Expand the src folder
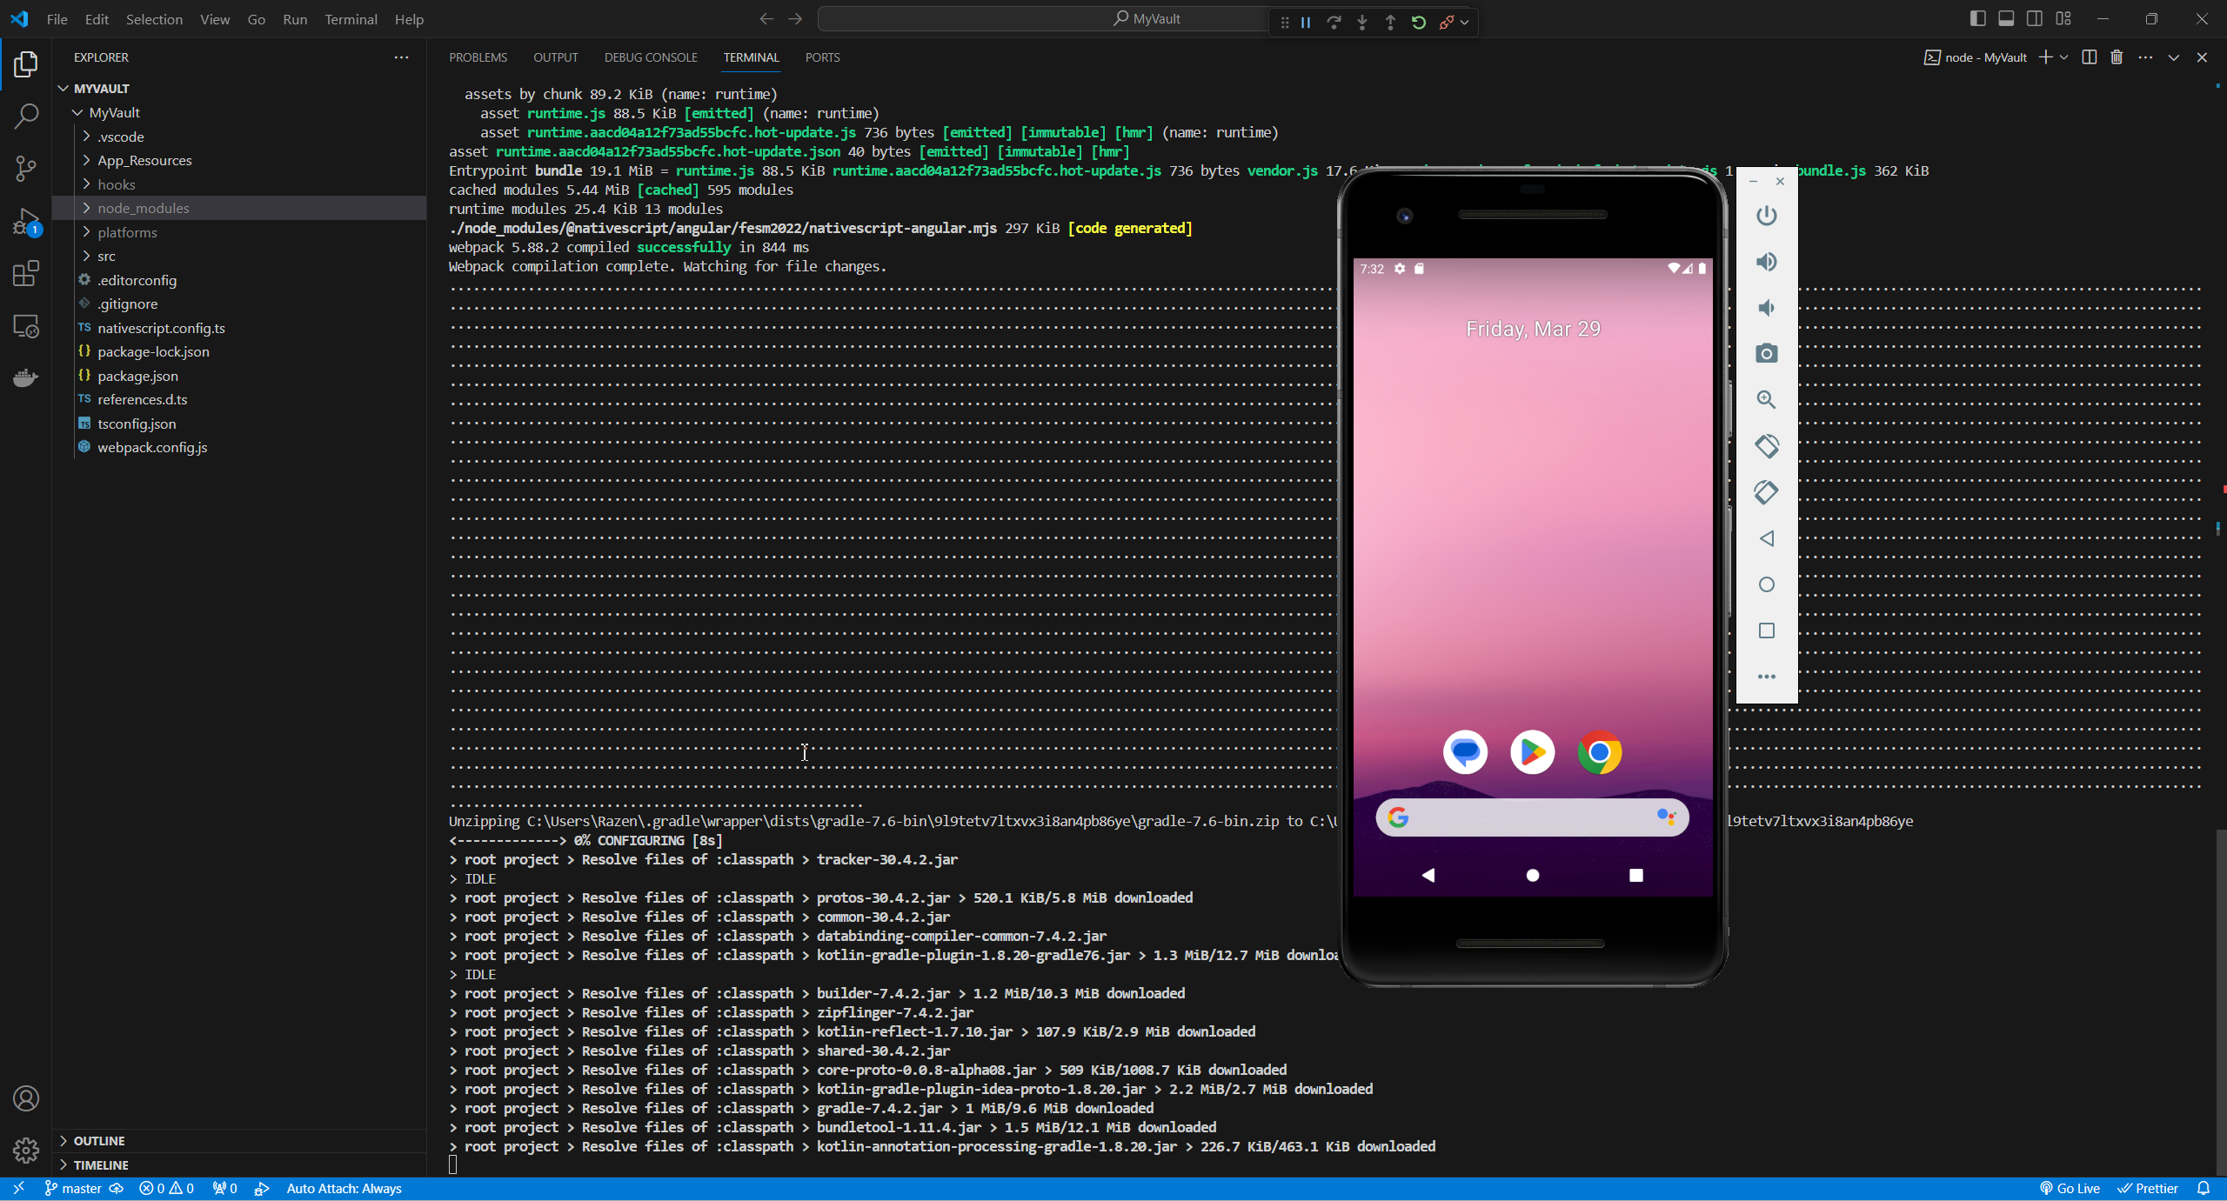The height and width of the screenshot is (1201, 2227). pos(106,256)
